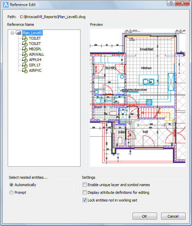This screenshot has width=192, height=226.
Task: Click the AIRWALL block icon
Action: click(x=25, y=54)
